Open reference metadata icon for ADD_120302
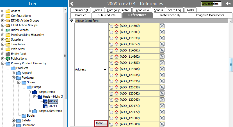Image resolution: width=233 pixels, height=127 pixels. (x=111, y=118)
